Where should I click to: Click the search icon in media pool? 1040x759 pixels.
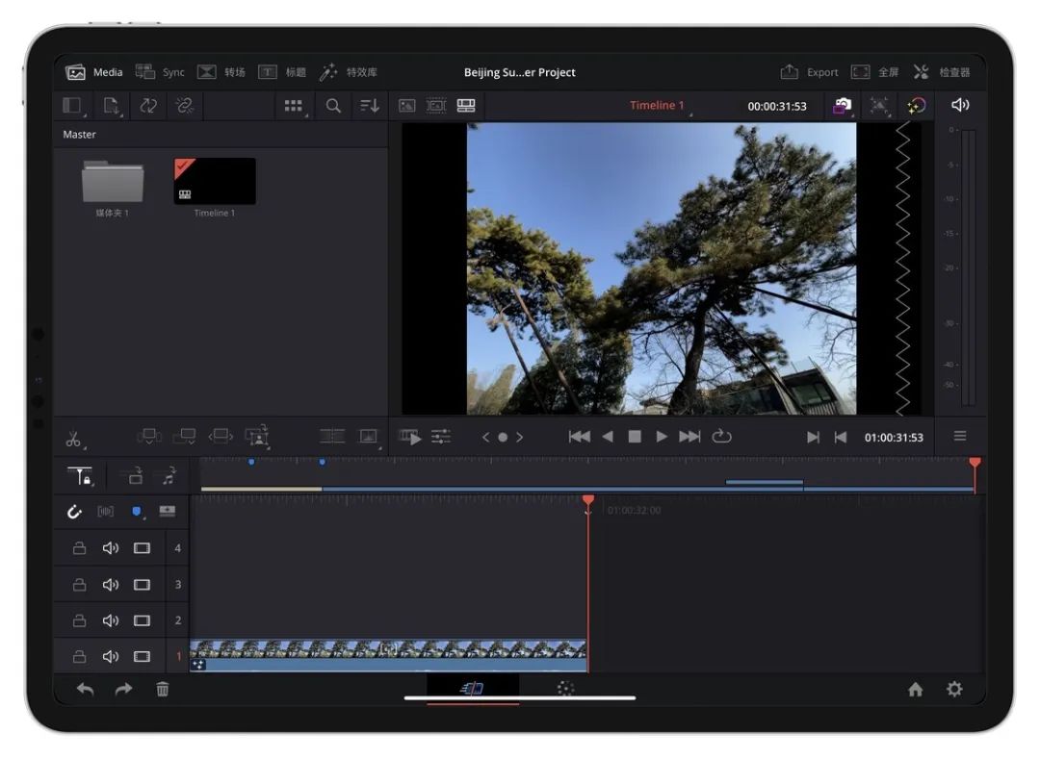click(x=333, y=106)
